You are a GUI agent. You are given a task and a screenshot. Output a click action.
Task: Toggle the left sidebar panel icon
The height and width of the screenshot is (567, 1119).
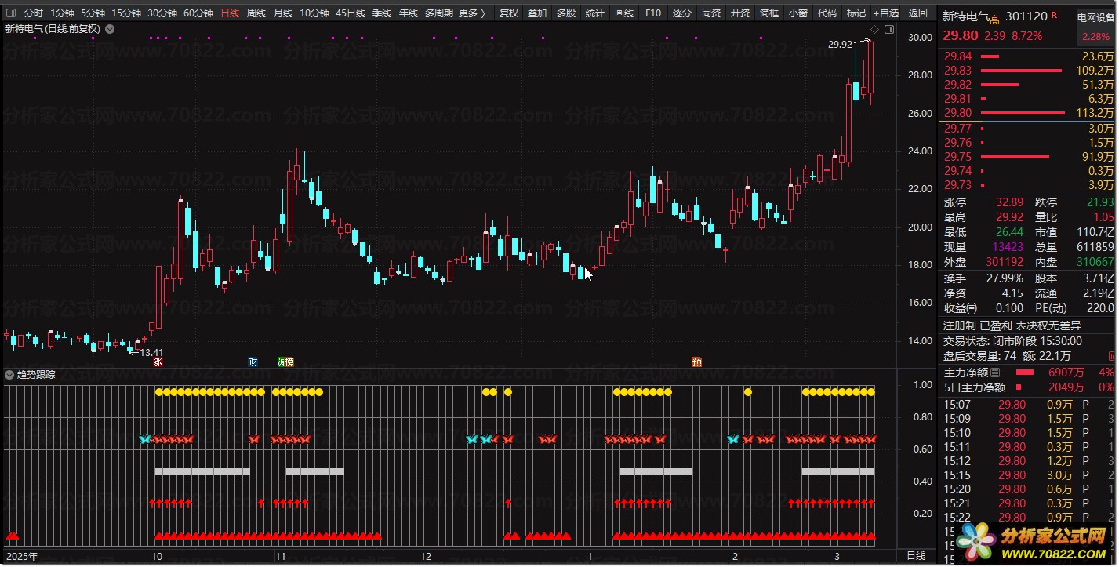[x=11, y=13]
